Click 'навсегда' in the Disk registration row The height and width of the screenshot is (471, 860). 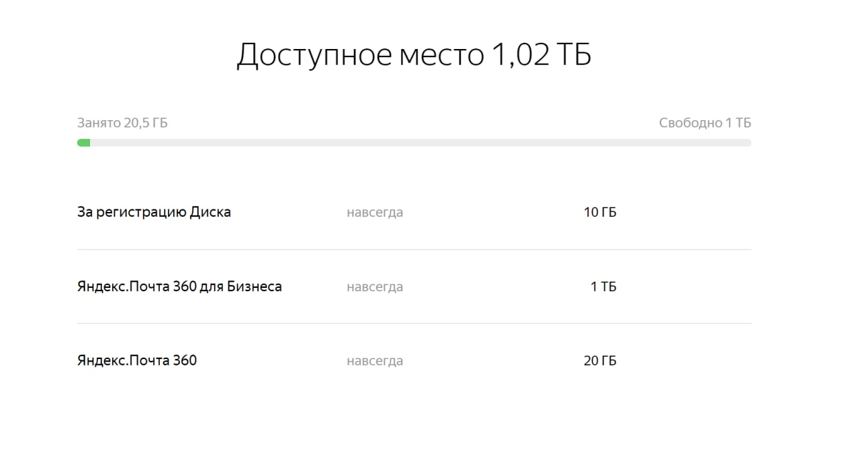click(375, 213)
